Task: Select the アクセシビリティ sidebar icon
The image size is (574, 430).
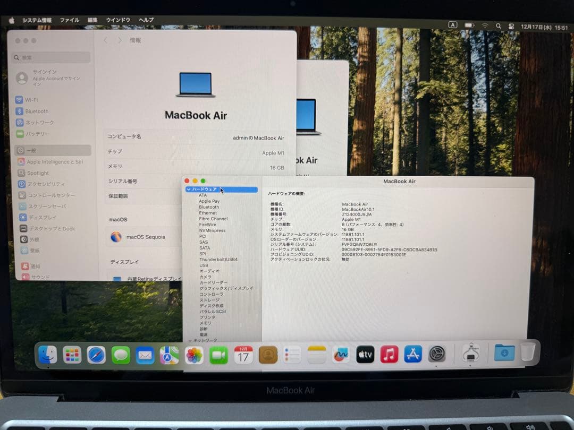Action: (x=21, y=184)
